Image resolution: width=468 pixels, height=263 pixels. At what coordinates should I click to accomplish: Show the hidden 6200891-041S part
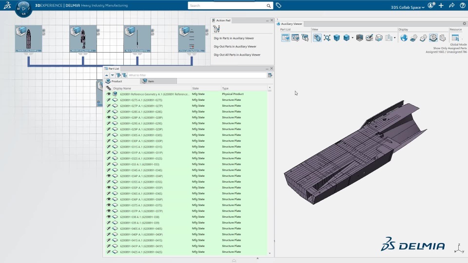pyautogui.click(x=109, y=240)
